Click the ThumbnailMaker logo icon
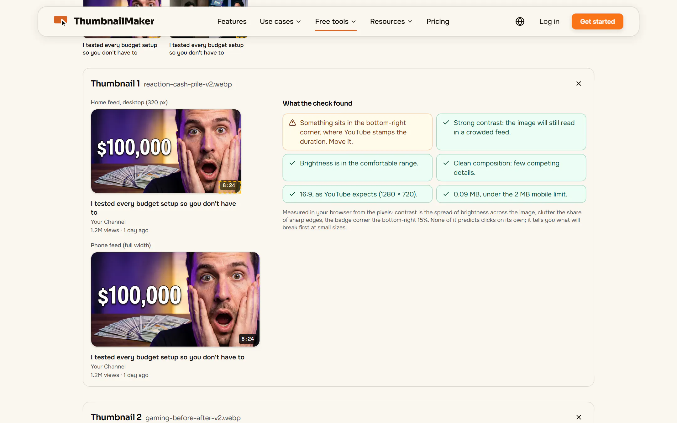This screenshot has width=677, height=423. coord(60,21)
